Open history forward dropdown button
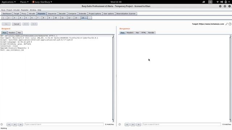This screenshot has height=130, width=232. click(34, 24)
